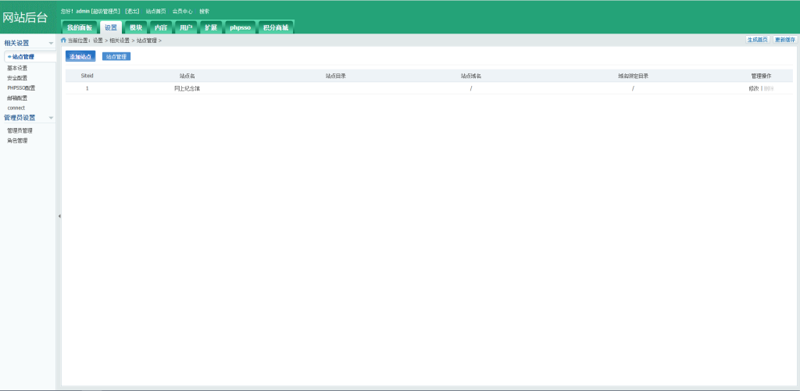800x391 pixels.
Task: Open the 用户 tab
Action: [185, 27]
